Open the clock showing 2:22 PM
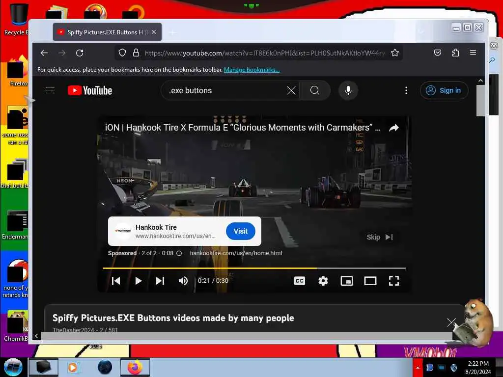 [478, 368]
